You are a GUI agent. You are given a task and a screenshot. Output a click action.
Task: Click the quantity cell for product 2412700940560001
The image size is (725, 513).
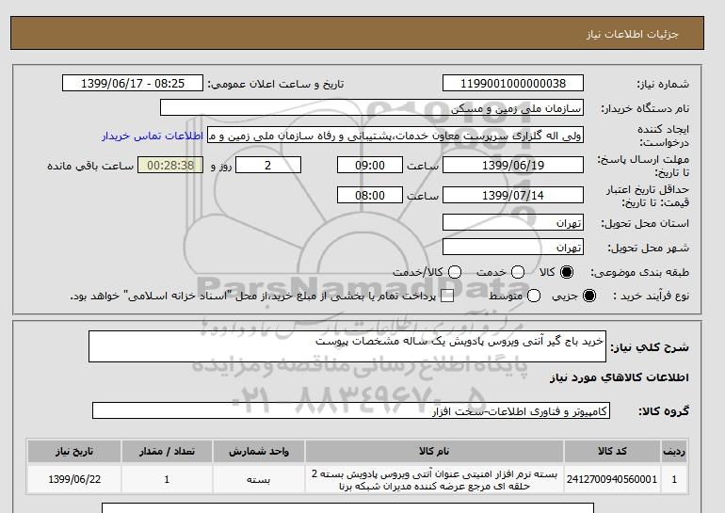(x=167, y=479)
